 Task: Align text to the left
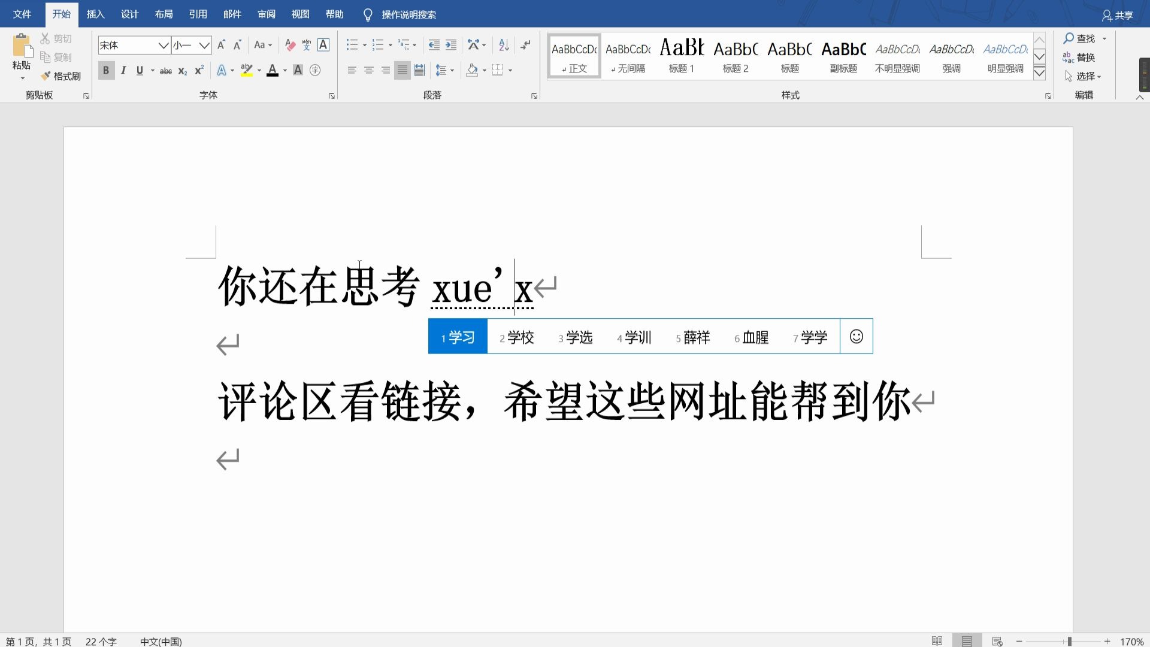click(x=352, y=70)
